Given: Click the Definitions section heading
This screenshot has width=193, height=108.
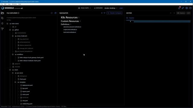Looking at the screenshot, I should 65,24.
